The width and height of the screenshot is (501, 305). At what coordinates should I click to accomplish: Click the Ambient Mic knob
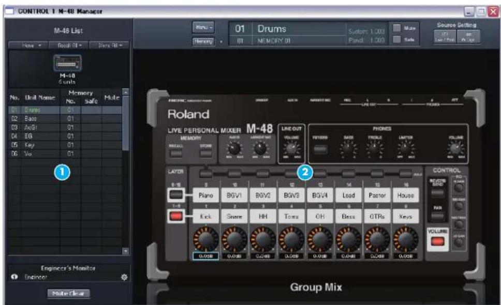pos(260,148)
